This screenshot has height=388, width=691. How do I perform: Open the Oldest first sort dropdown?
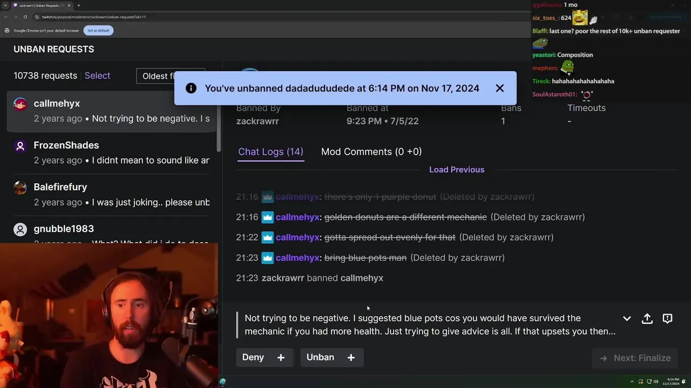pyautogui.click(x=171, y=76)
